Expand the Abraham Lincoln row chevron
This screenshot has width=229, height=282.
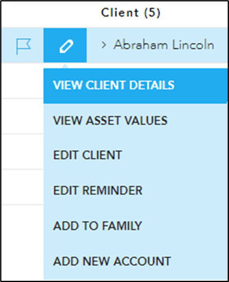tap(104, 45)
